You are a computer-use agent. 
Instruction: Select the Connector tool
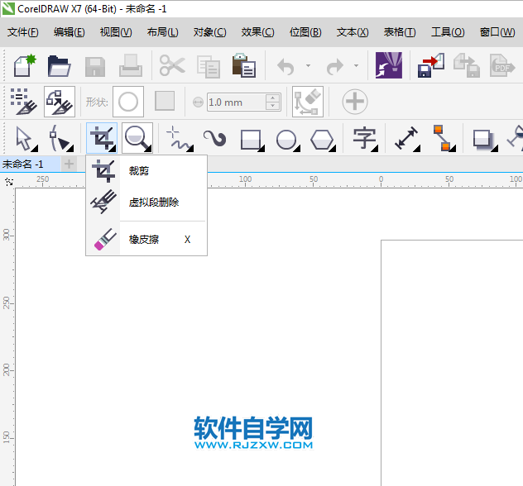(444, 139)
